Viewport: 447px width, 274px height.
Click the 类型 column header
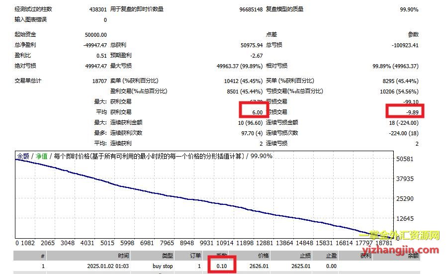(168, 256)
